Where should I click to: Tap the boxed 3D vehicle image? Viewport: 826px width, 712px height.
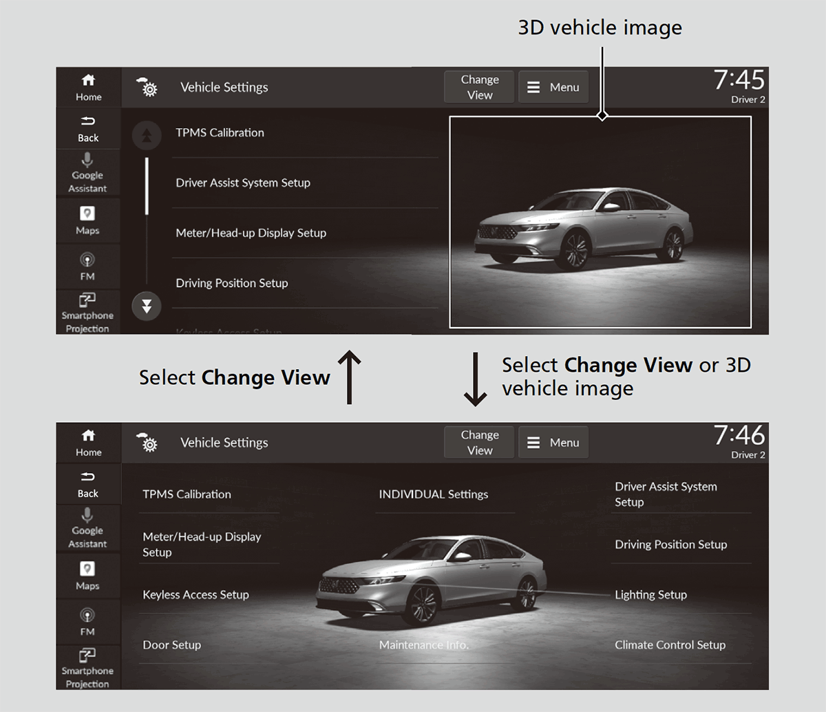coord(600,222)
